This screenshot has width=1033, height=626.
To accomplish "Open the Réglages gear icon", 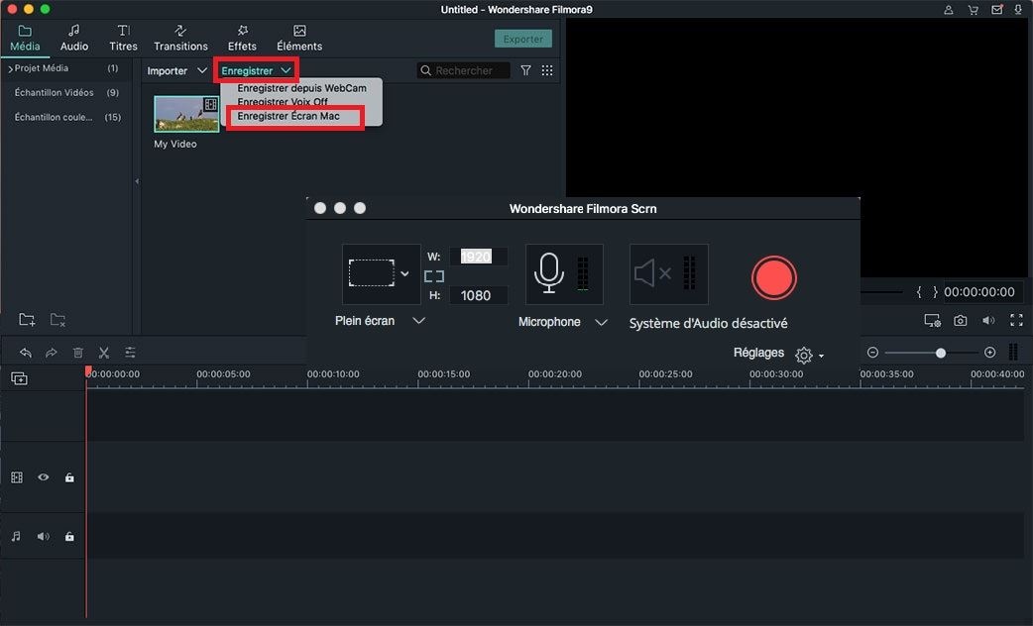I will point(803,355).
